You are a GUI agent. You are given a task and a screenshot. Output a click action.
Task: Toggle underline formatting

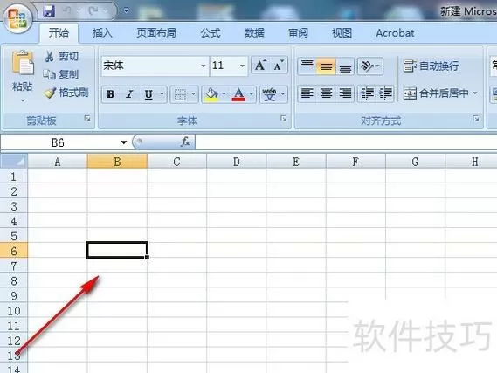pos(148,94)
